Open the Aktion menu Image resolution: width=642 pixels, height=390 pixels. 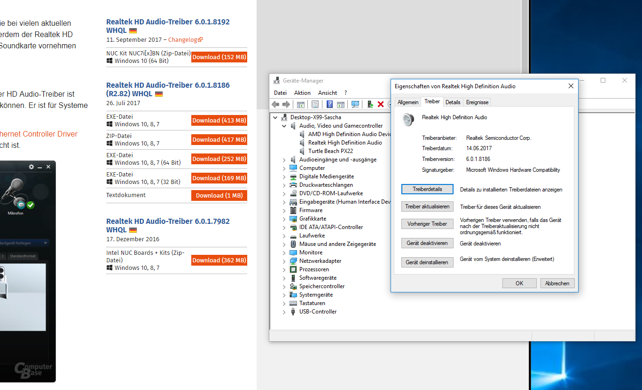point(302,93)
